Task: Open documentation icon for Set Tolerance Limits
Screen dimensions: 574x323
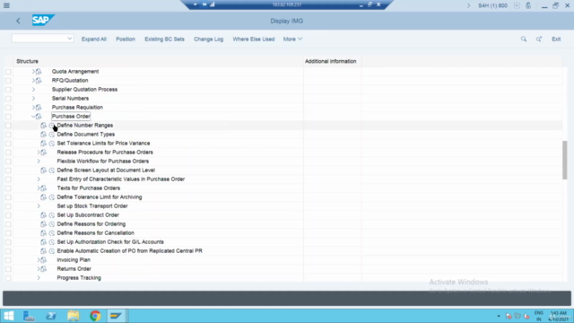Action: [43, 144]
